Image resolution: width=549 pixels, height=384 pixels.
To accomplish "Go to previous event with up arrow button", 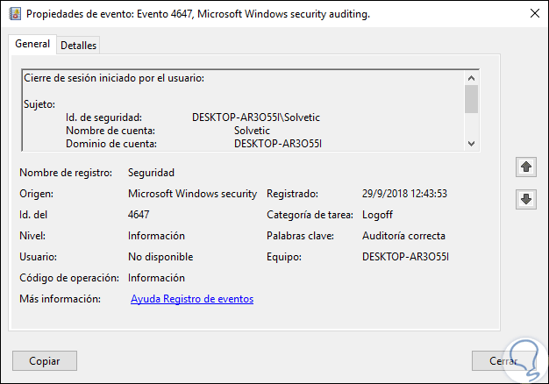I will coord(526,166).
